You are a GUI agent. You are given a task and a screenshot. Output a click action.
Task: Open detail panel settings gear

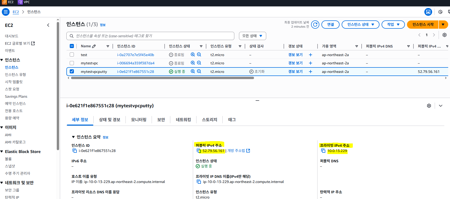click(429, 106)
